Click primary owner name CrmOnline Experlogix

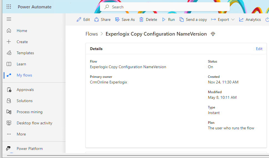(109, 82)
